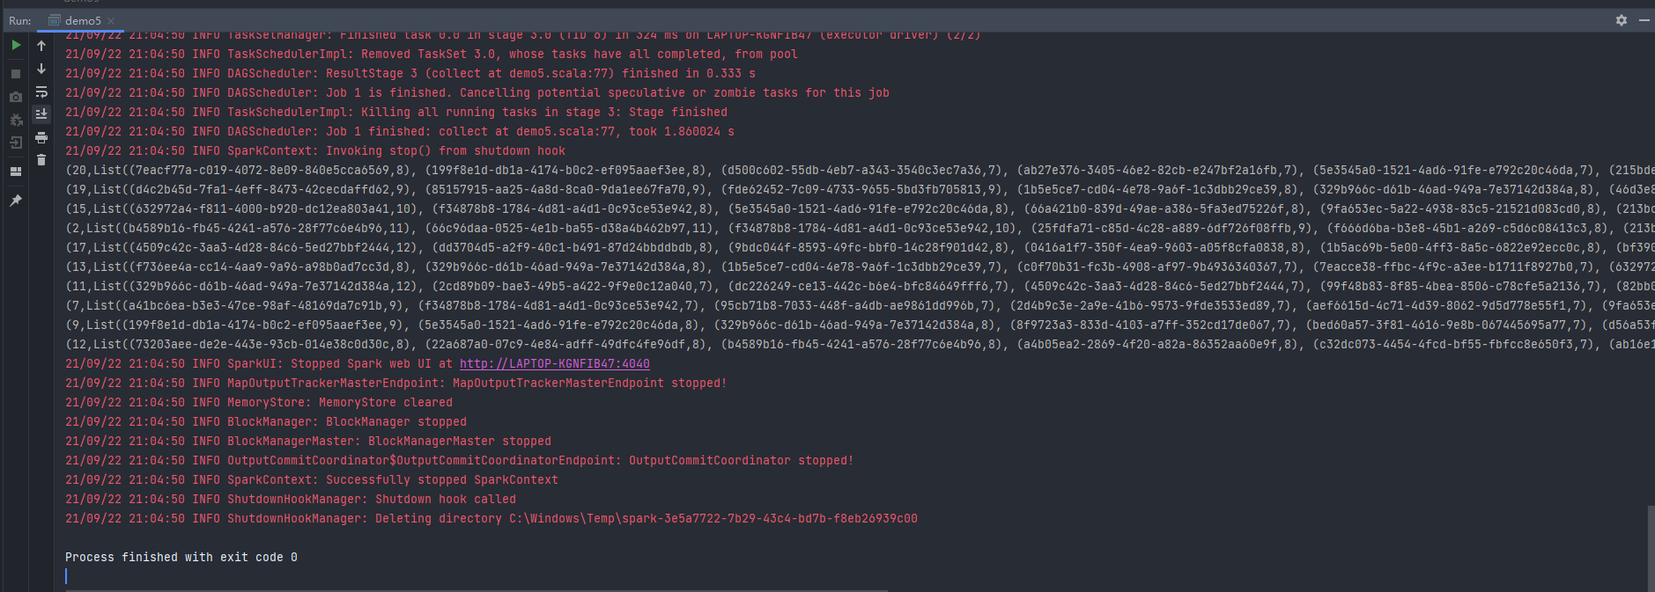1655x592 pixels.
Task: Rerun demo5 with the green play icon
Action: [16, 45]
